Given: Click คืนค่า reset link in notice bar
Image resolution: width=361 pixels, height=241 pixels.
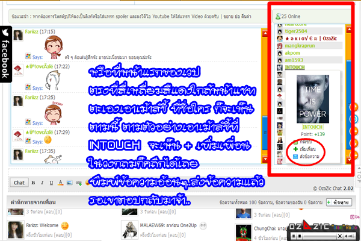Looking at the screenshot, I should 246,16.
